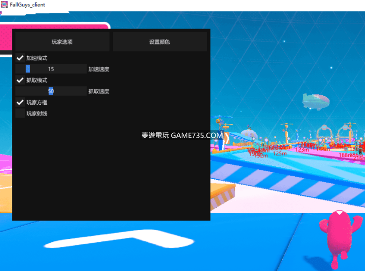Uncheck the 抓取模式 checkbox
The width and height of the screenshot is (365, 271).
click(x=20, y=80)
